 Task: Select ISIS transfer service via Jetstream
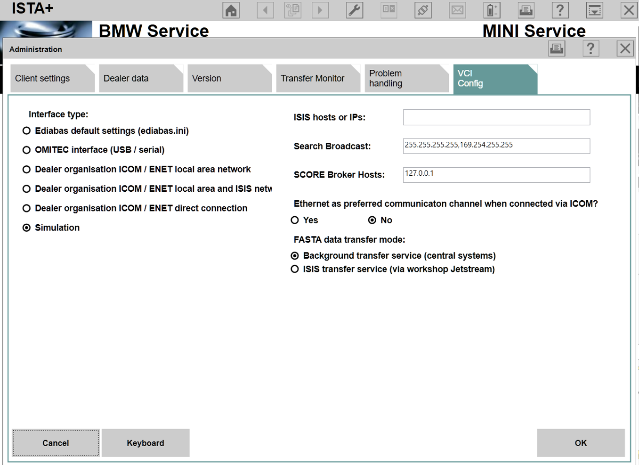(393, 269)
